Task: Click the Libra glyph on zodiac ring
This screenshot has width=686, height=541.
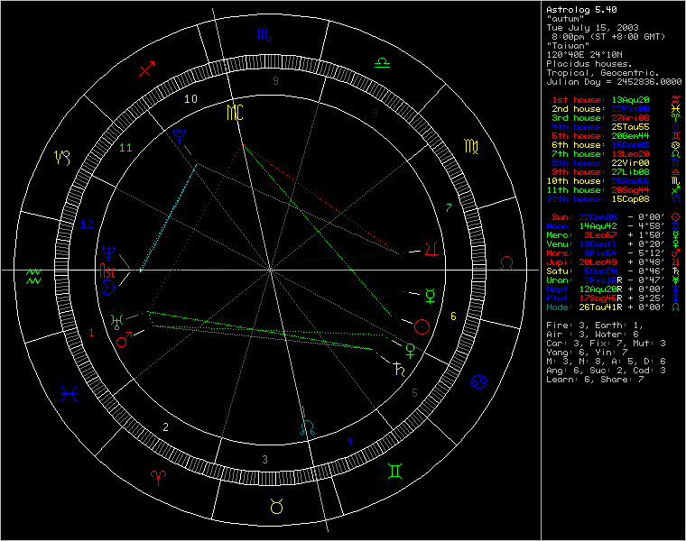Action: coord(382,63)
